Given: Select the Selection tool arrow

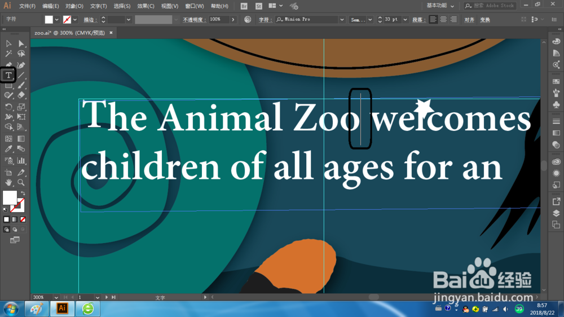Looking at the screenshot, I should pyautogui.click(x=8, y=43).
